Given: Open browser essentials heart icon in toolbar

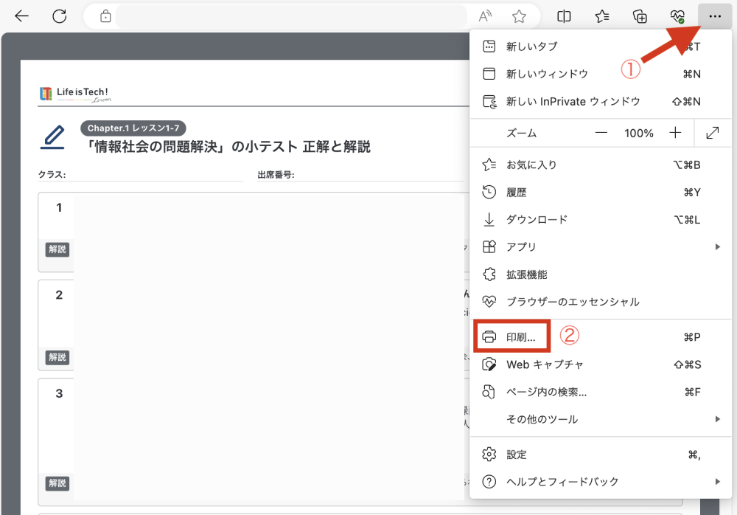Looking at the screenshot, I should [677, 16].
